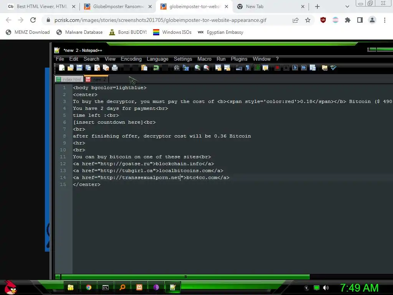The image size is (393, 295).
Task: Toggle the Chrome side panel
Action: [x=360, y=20]
